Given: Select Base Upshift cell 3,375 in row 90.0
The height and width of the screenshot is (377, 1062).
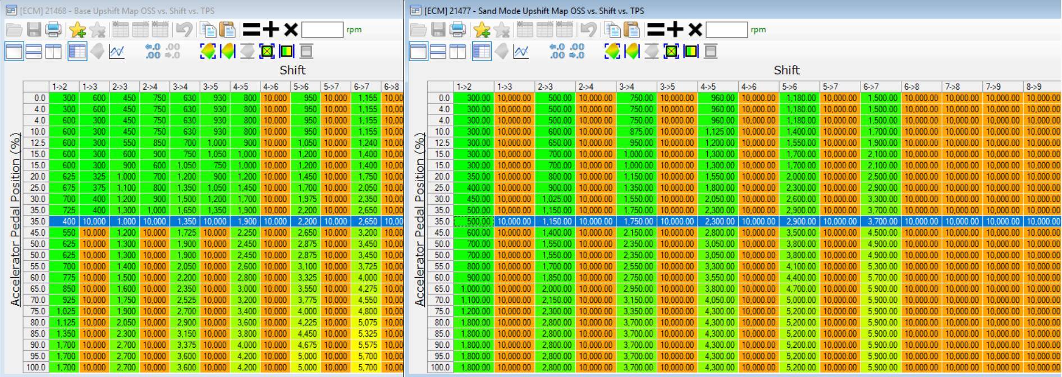Looking at the screenshot, I should click(185, 345).
